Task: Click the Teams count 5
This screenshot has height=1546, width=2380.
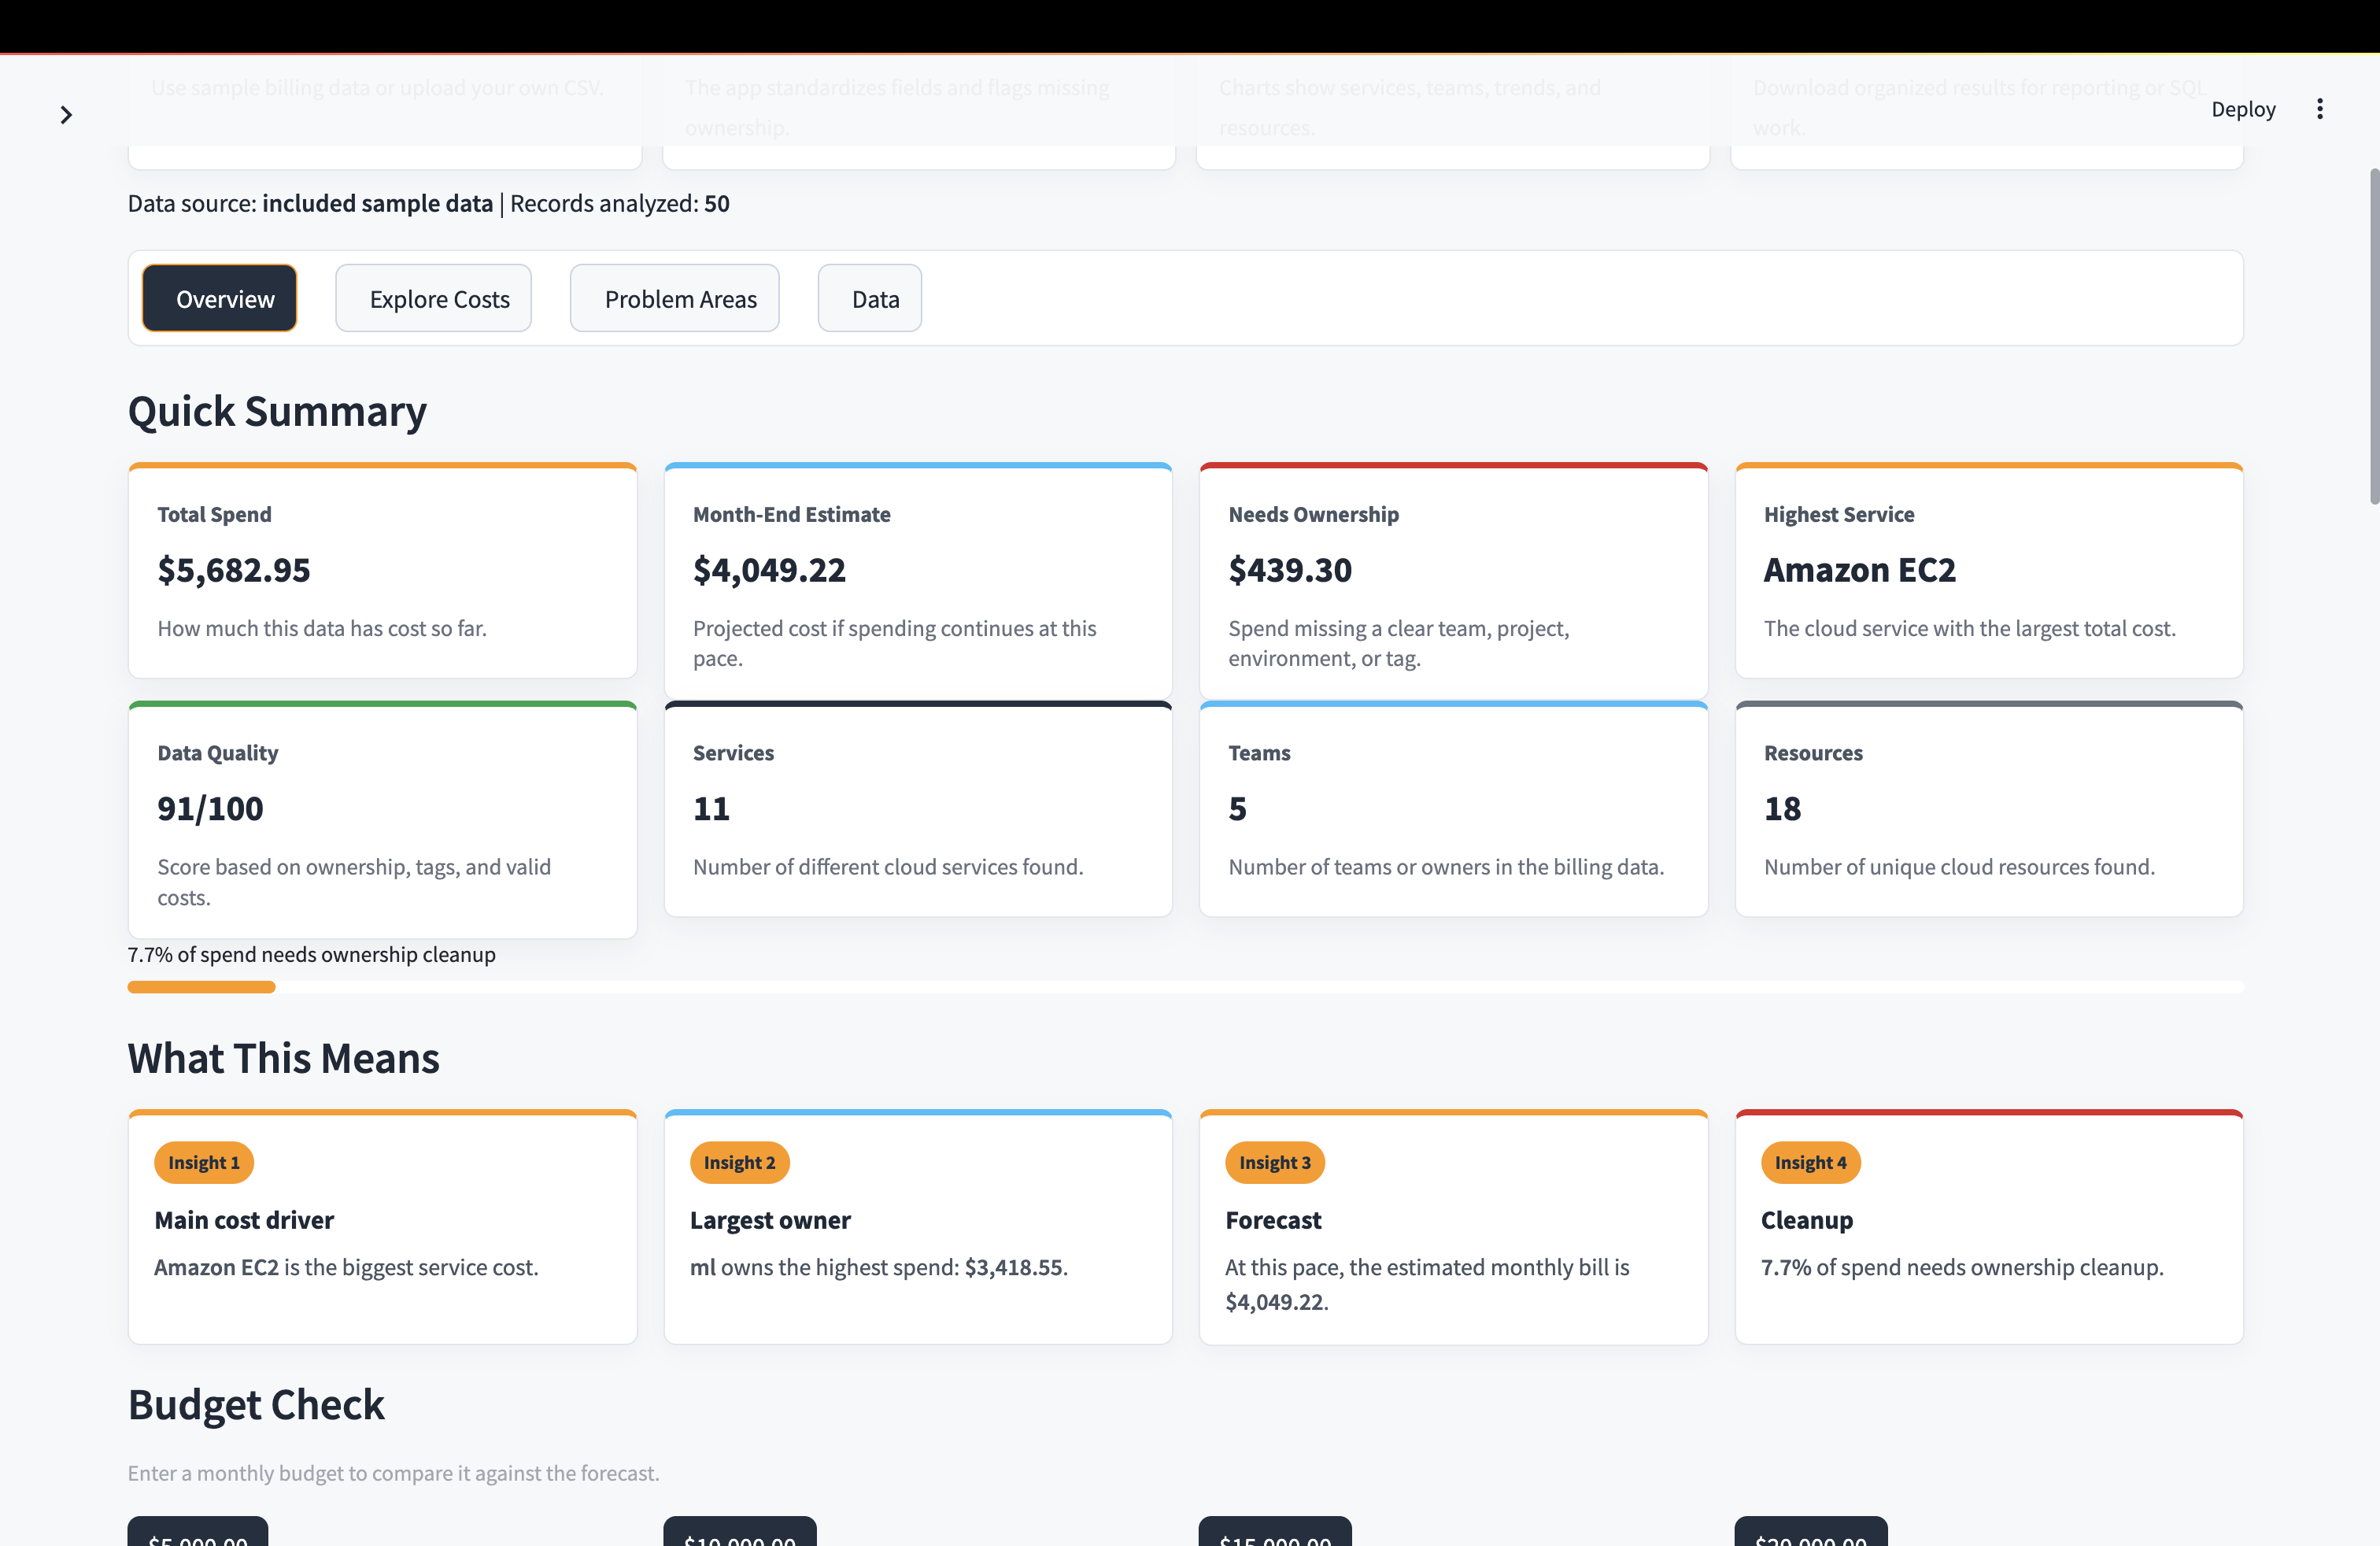Action: tap(1238, 808)
